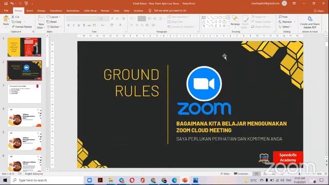Click the Copy command
Viewport: 329px width, 185px height.
pyautogui.click(x=16, y=22)
